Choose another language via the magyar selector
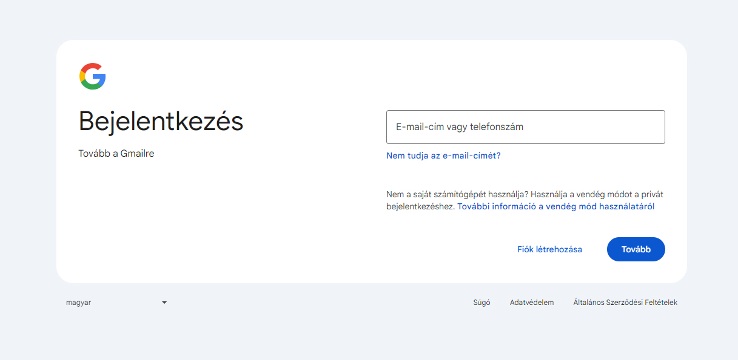The height and width of the screenshot is (360, 738). pos(115,302)
